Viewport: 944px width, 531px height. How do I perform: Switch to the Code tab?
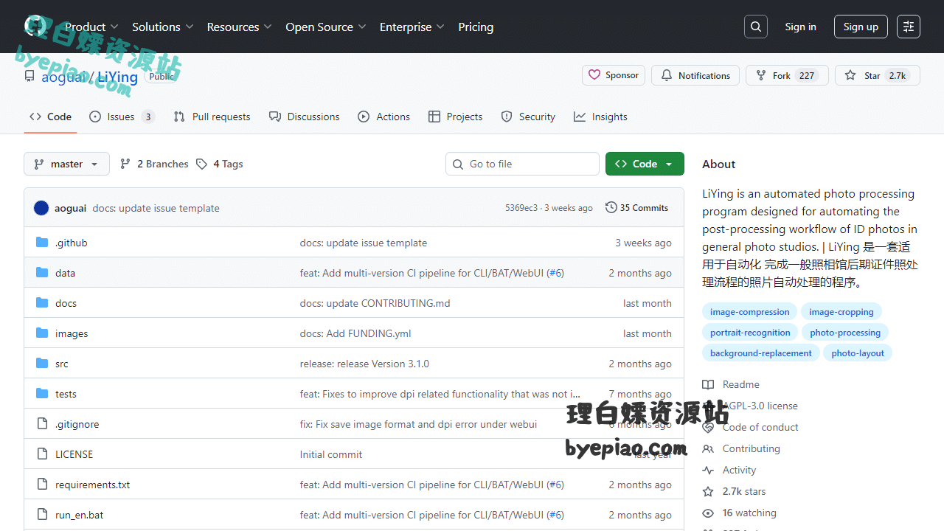[x=50, y=117]
